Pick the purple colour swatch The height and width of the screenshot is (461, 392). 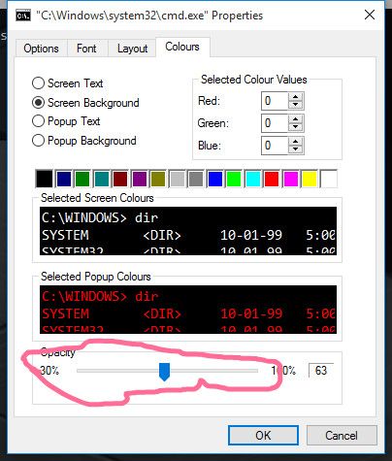point(139,179)
